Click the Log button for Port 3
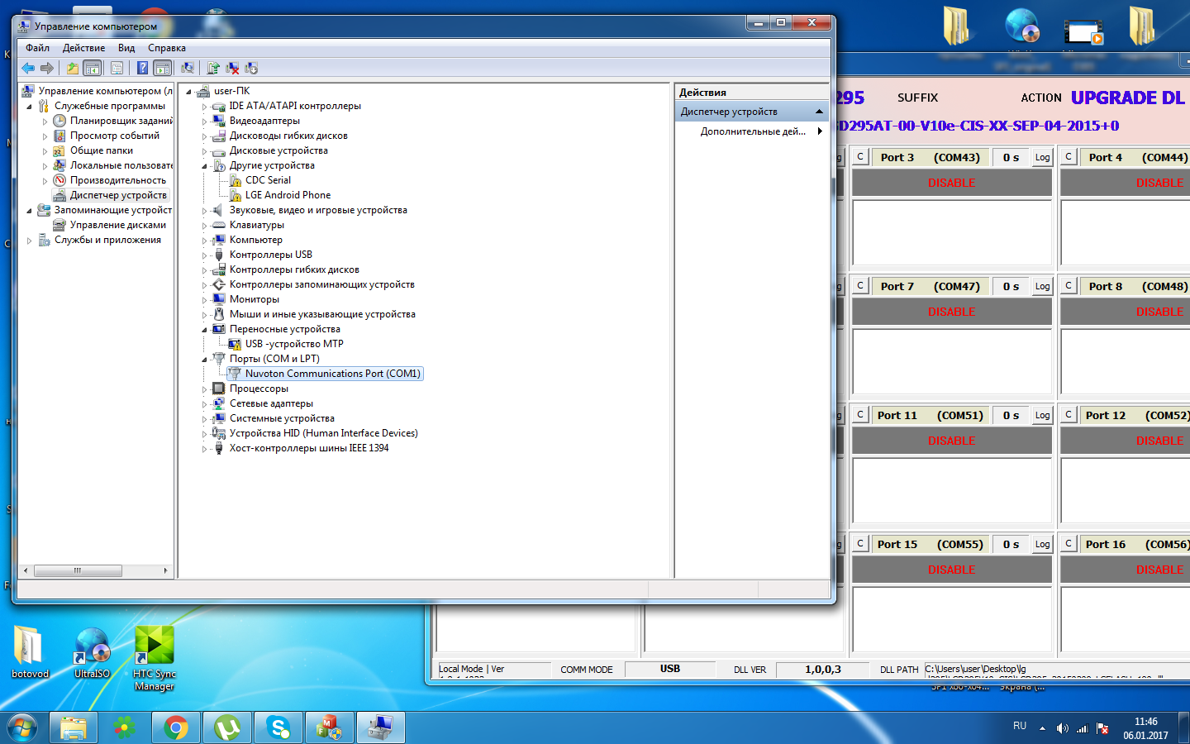The image size is (1190, 744). (1042, 157)
